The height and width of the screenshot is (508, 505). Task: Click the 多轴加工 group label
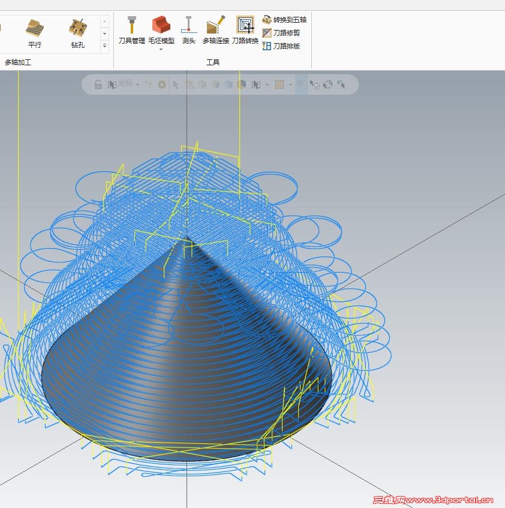(18, 62)
